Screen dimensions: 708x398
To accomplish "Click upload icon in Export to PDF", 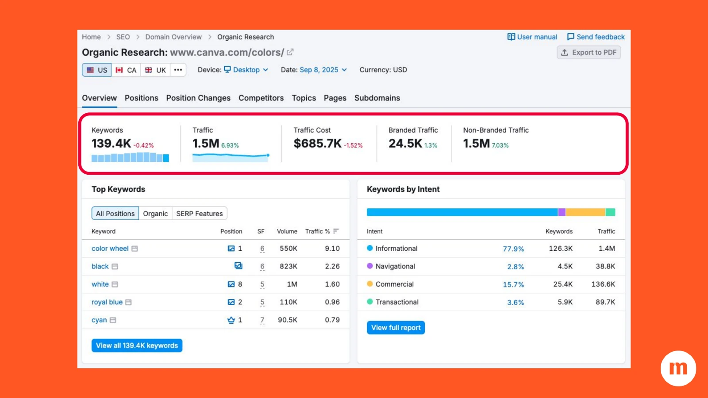I will [x=565, y=52].
